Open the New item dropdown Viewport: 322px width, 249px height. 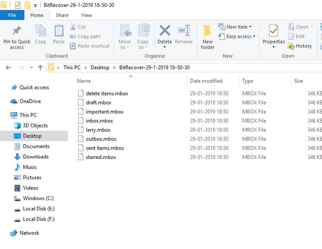pos(235,27)
